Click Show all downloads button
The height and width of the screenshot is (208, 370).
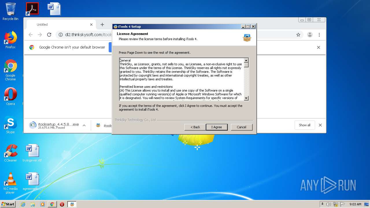click(305, 125)
